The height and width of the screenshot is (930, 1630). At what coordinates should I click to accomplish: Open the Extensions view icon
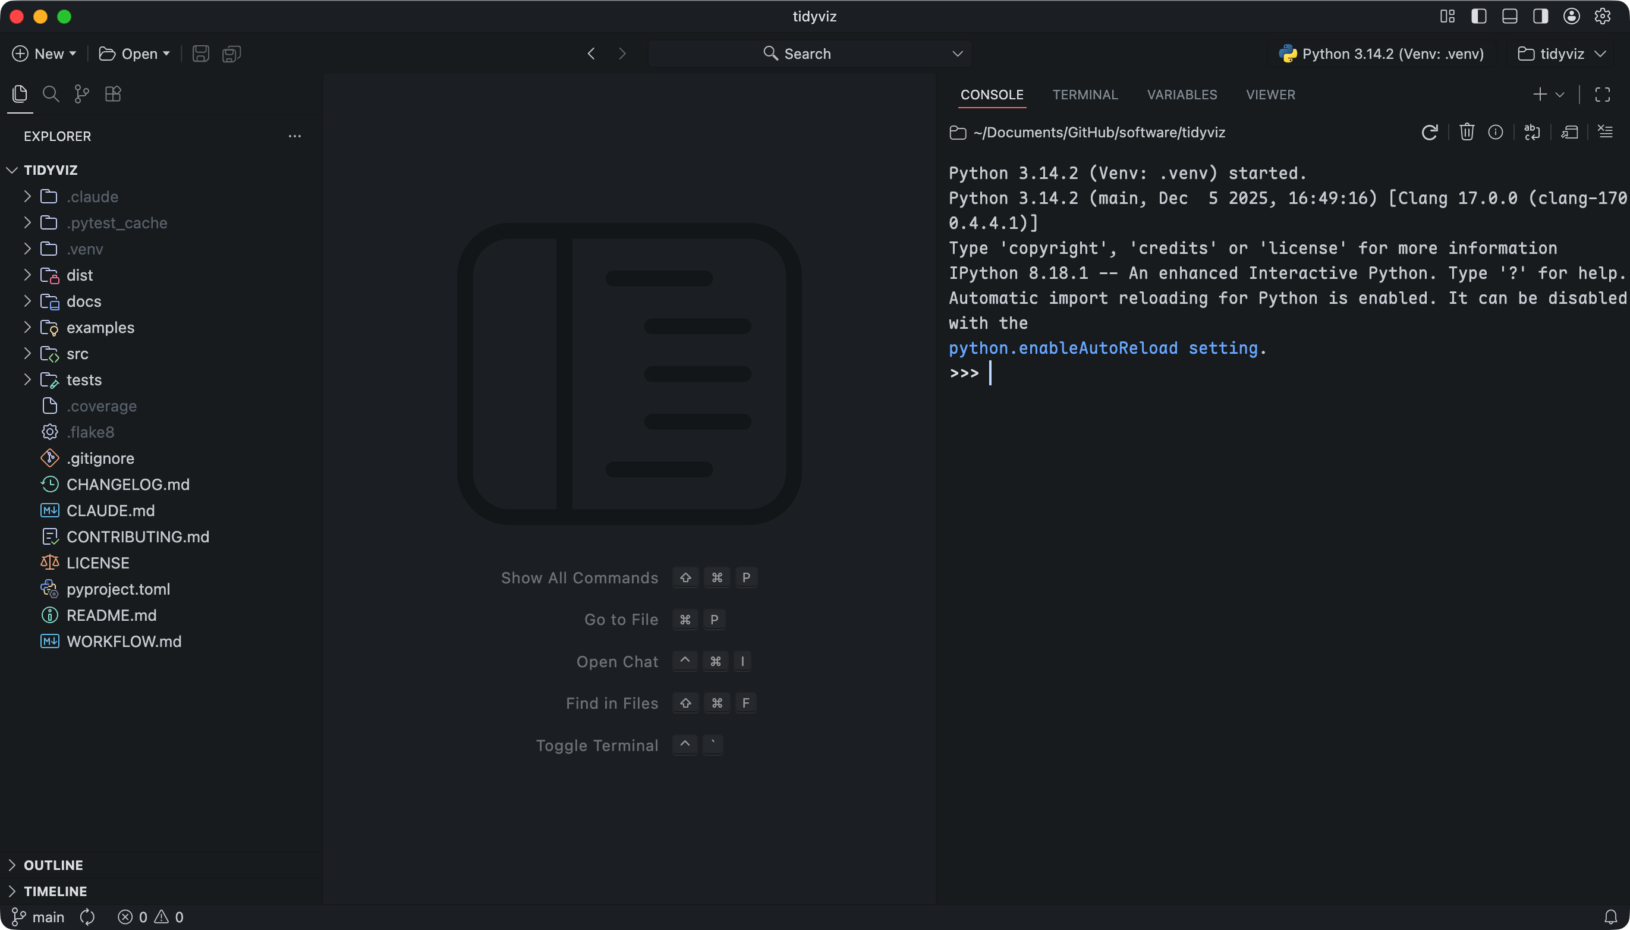(113, 95)
